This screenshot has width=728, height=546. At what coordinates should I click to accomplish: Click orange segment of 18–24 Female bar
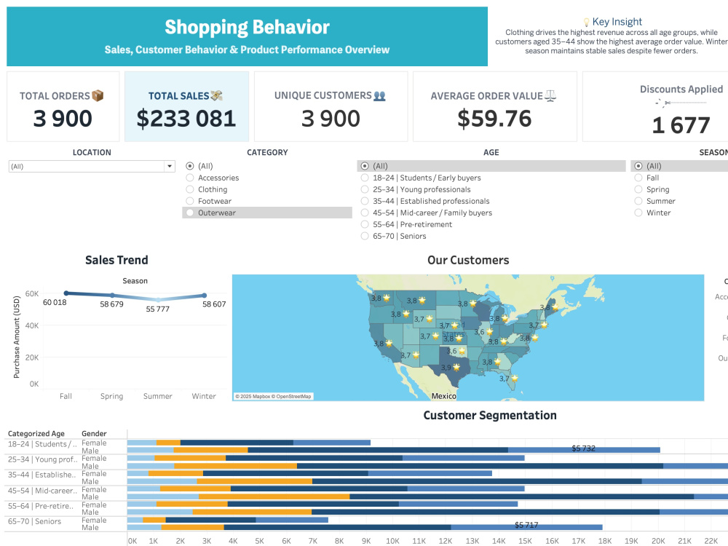[169, 443]
